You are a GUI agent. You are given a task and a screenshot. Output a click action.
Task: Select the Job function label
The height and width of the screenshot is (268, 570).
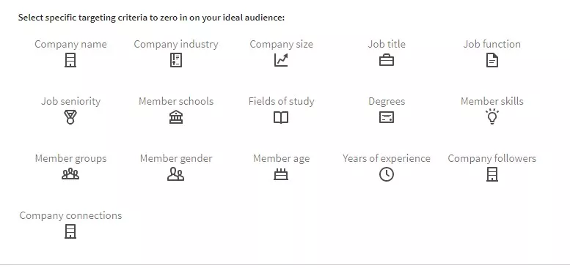(x=492, y=44)
